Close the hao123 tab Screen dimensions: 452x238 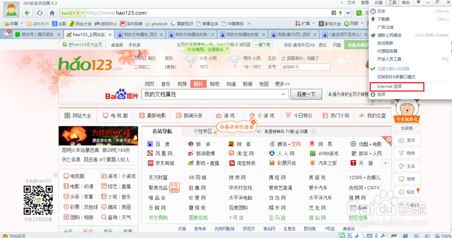pyautogui.click(x=110, y=35)
